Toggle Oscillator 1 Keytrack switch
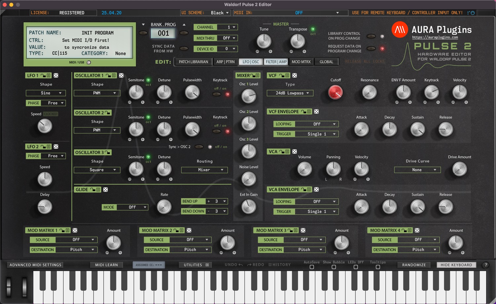Viewport: 496px width, 304px height. point(217,94)
